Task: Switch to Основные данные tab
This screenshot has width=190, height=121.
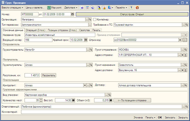Action: point(13,30)
